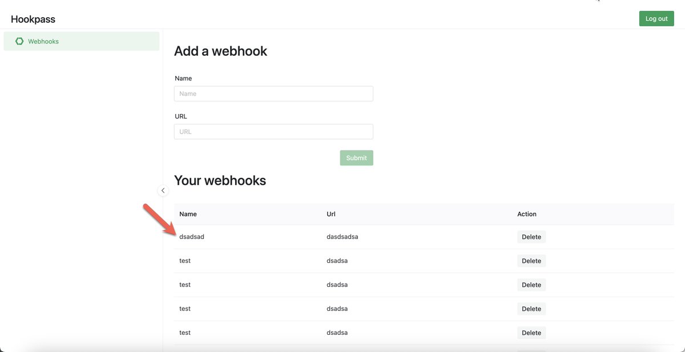This screenshot has width=685, height=352.
Task: Delete the webhook named dsadsad
Action: 531,236
